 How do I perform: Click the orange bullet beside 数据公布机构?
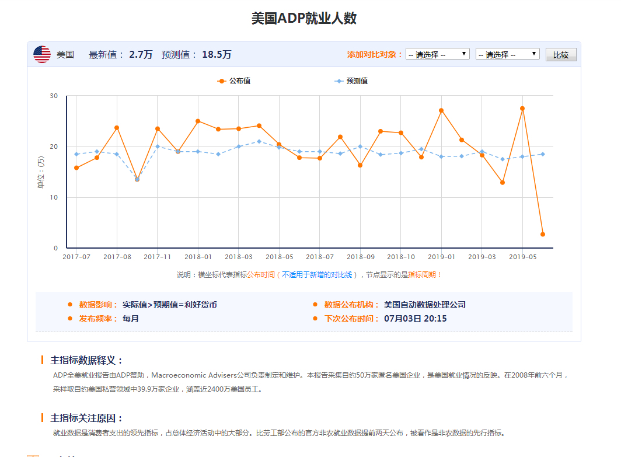[315, 305]
